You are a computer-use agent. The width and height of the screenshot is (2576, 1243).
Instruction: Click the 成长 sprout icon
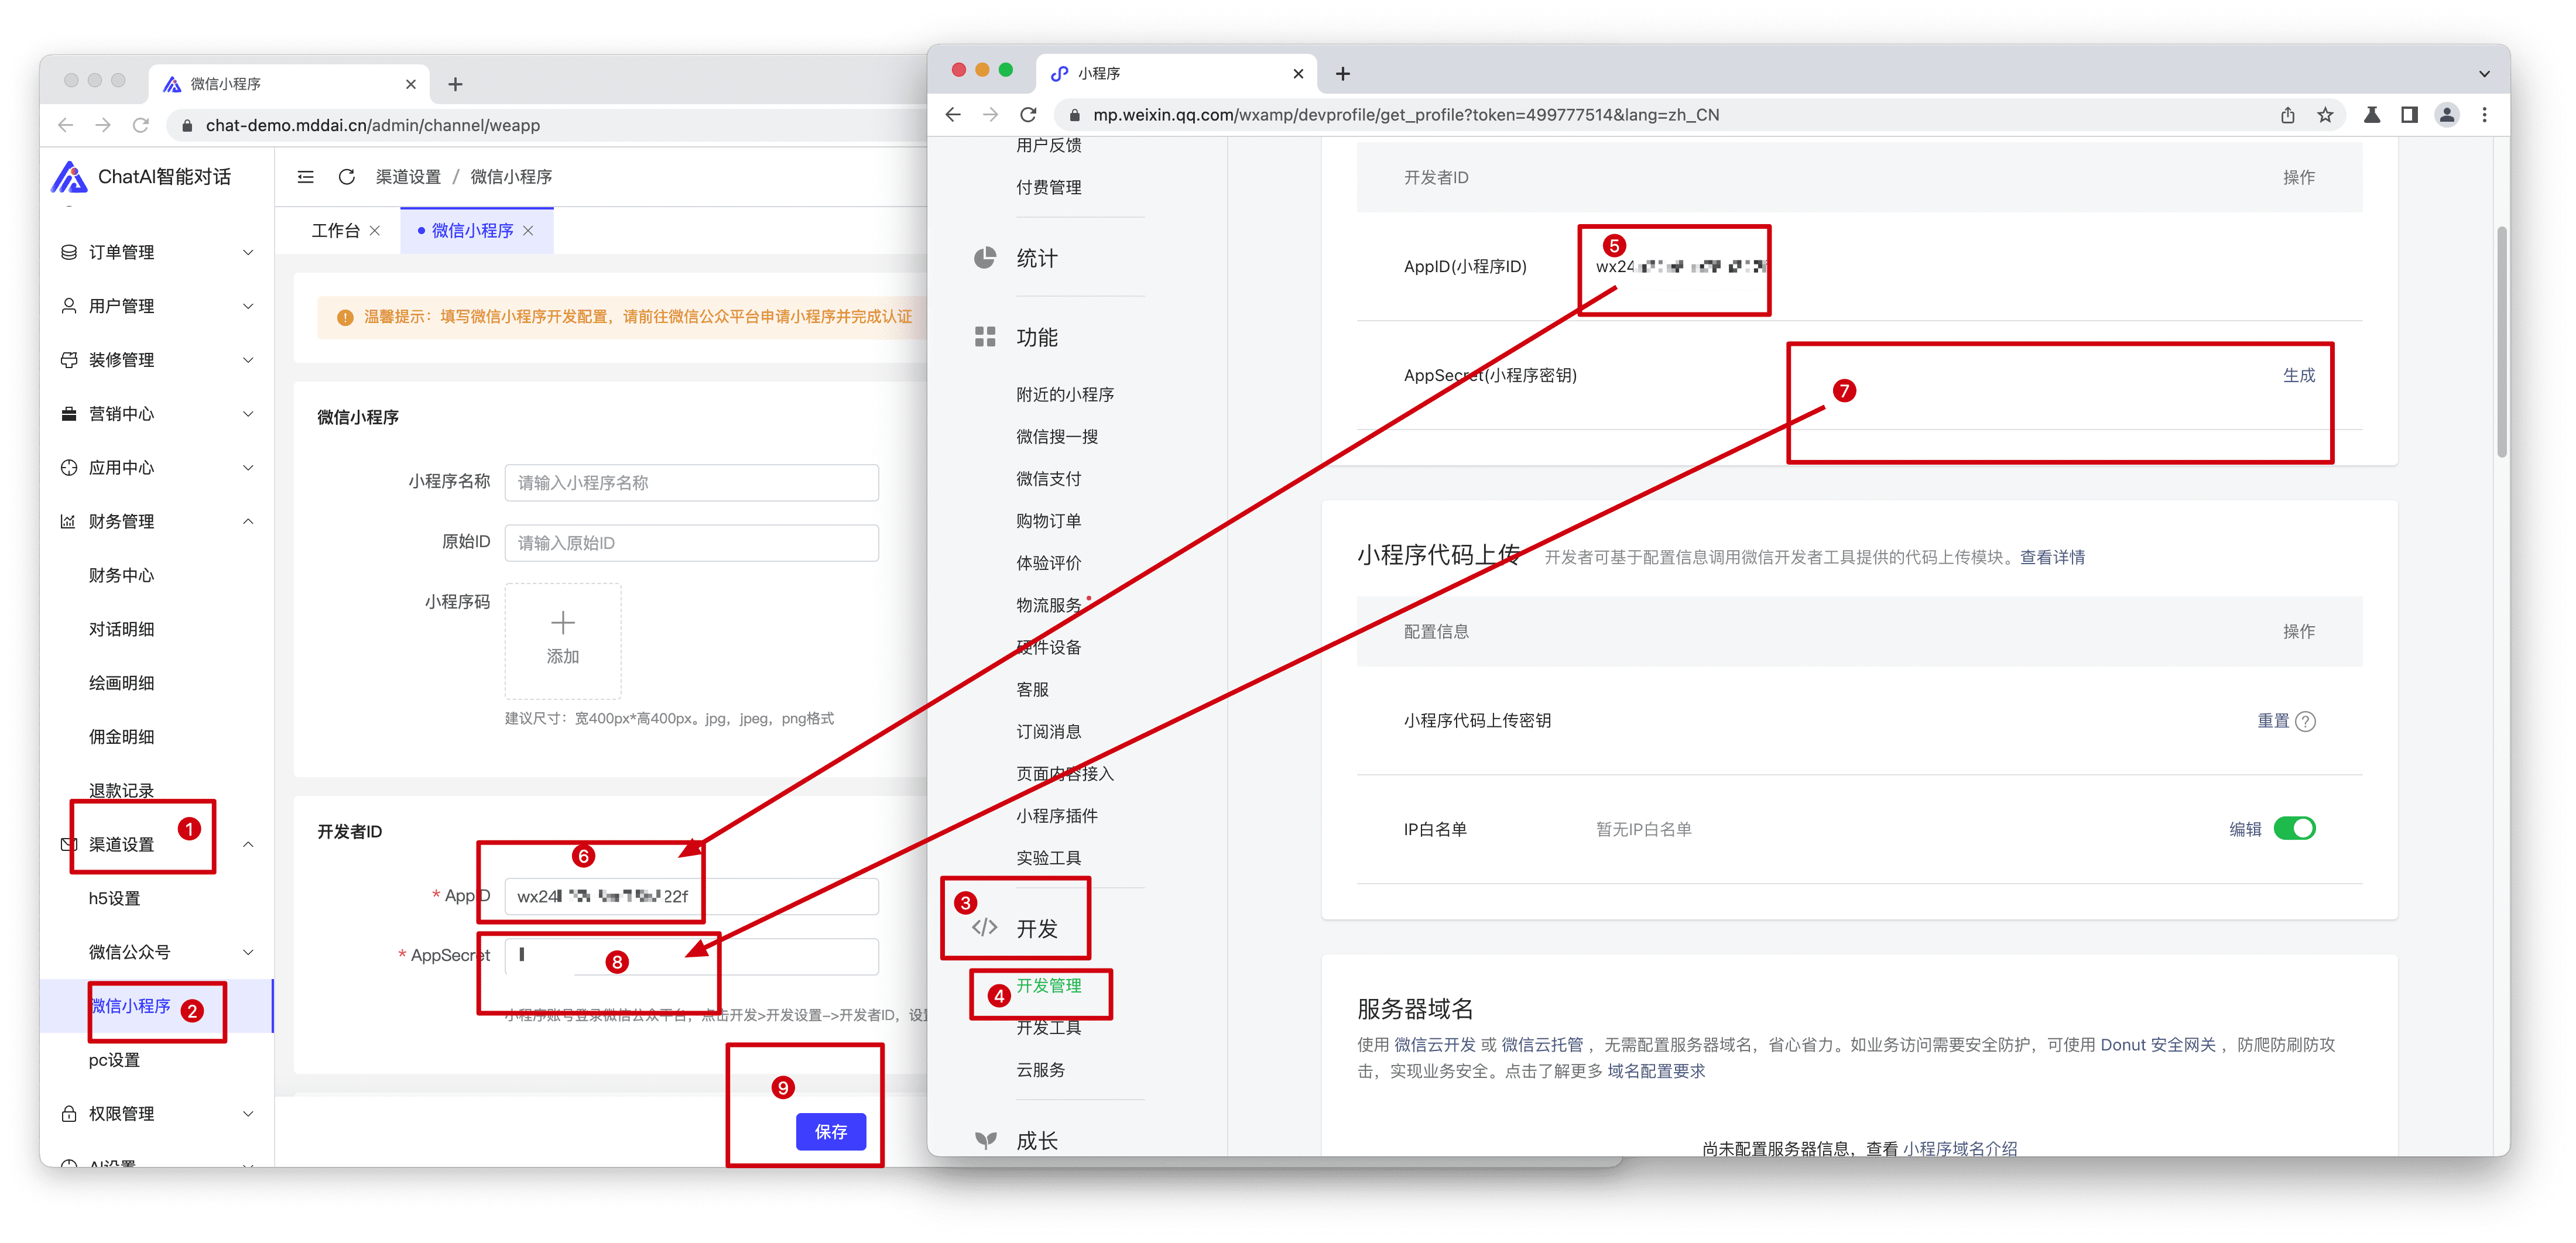[x=985, y=1139]
